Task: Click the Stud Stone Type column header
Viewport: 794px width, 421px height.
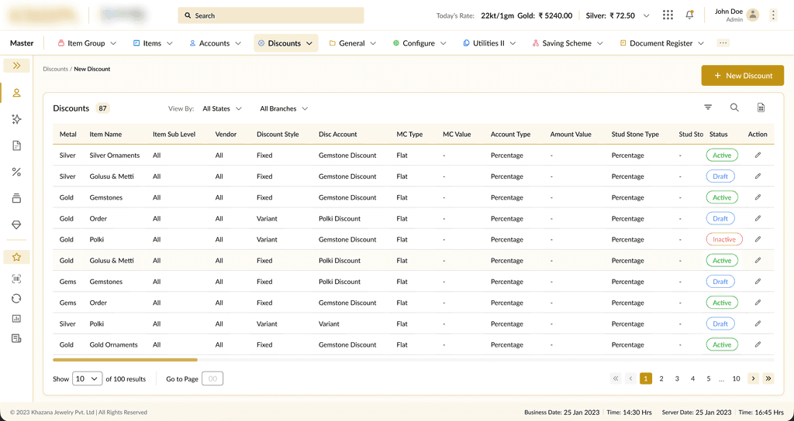Action: click(635, 134)
